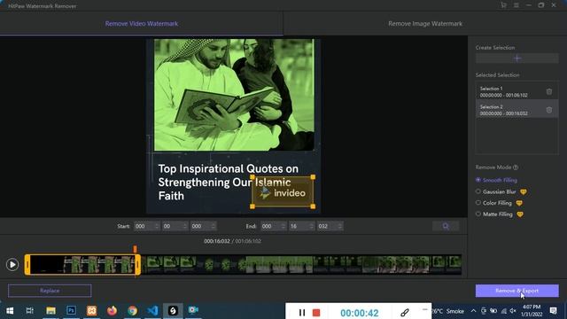Open Chrome from taskbar
Viewport: 567px width, 319px height.
pyautogui.click(x=132, y=311)
